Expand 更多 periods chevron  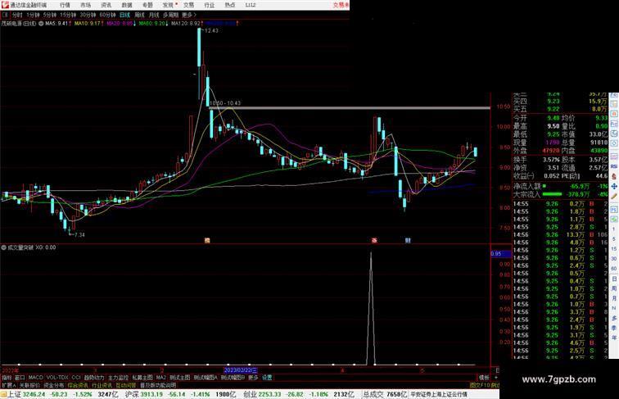click(189, 15)
